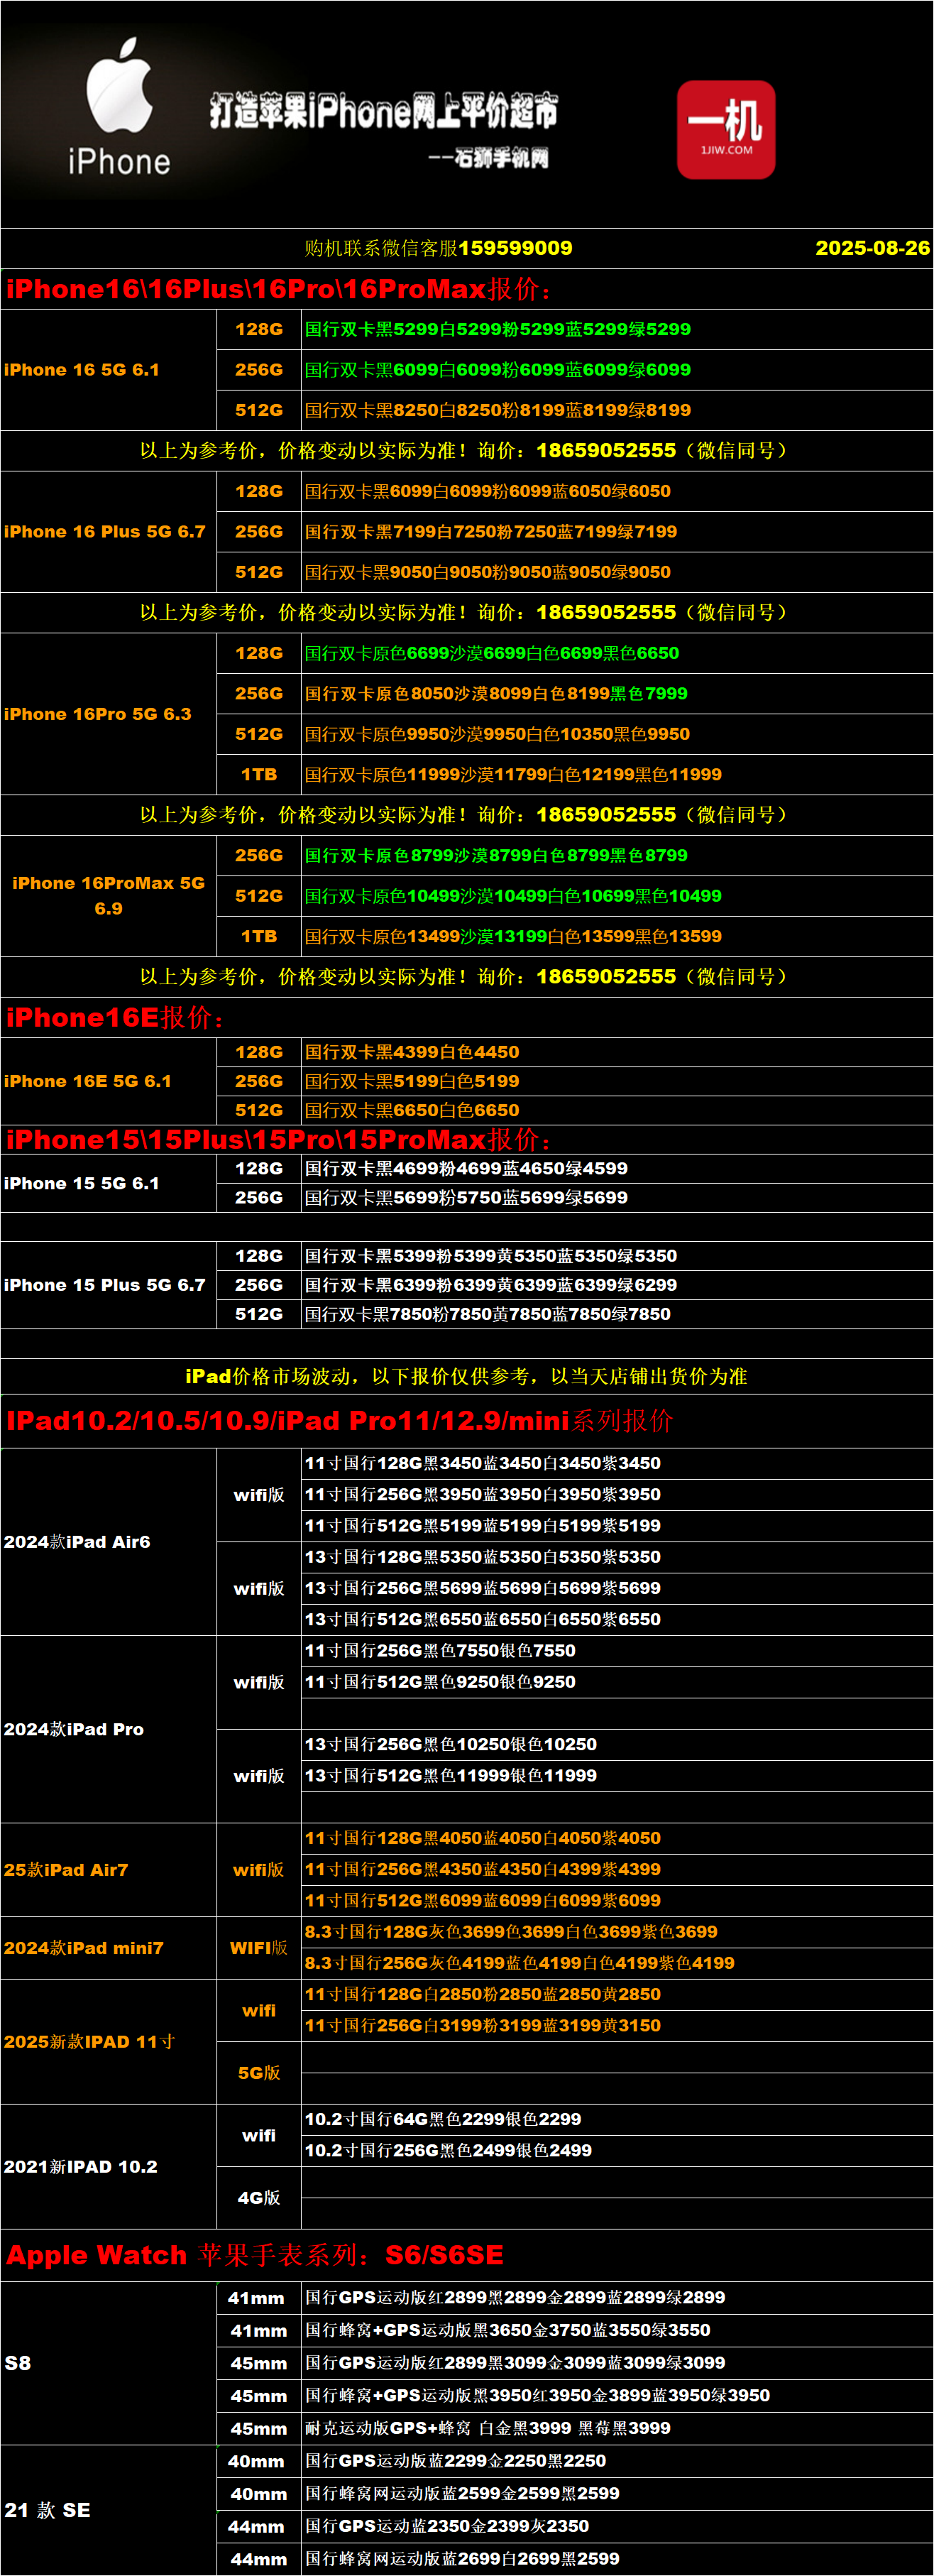Click the red 一机 1JIW.COM logo
The height and width of the screenshot is (2576, 934).
tap(725, 130)
